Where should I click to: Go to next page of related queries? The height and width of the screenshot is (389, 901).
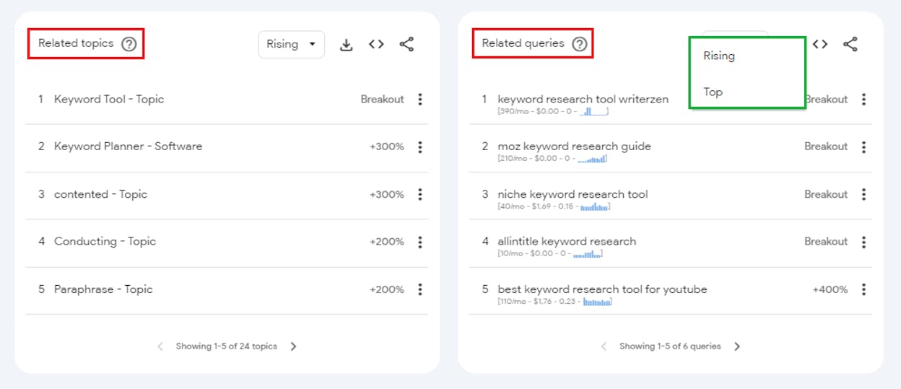737,346
